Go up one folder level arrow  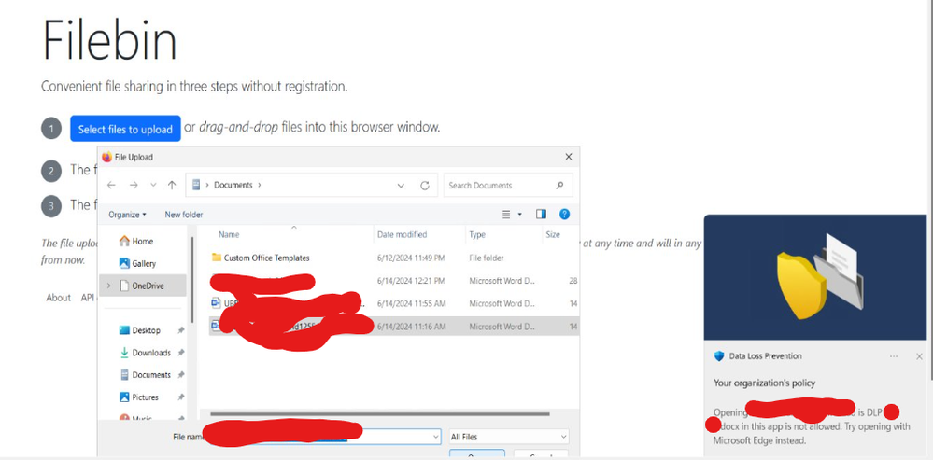[x=172, y=186]
